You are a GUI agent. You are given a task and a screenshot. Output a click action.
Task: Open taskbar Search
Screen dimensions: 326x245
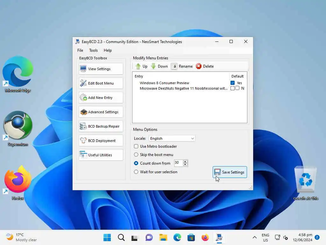click(121, 237)
